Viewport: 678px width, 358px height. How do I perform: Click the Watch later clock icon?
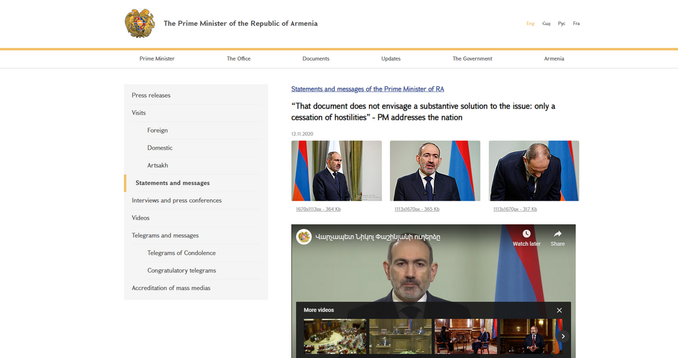[526, 234]
